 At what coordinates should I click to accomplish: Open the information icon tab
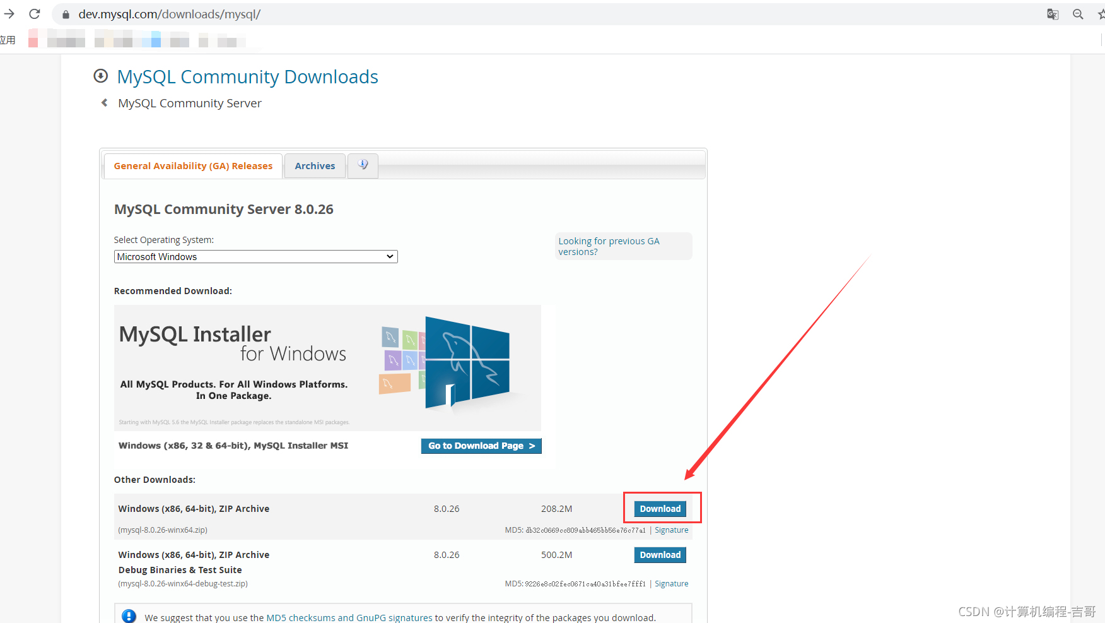pos(363,165)
